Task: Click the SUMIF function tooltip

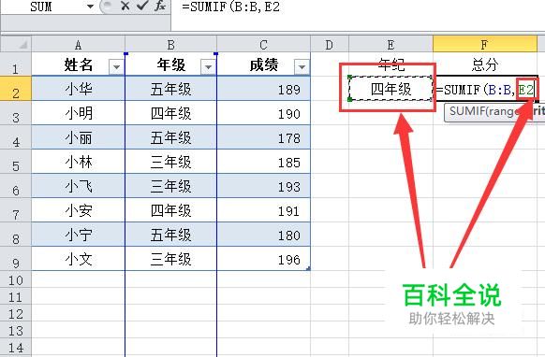Action: tap(494, 112)
